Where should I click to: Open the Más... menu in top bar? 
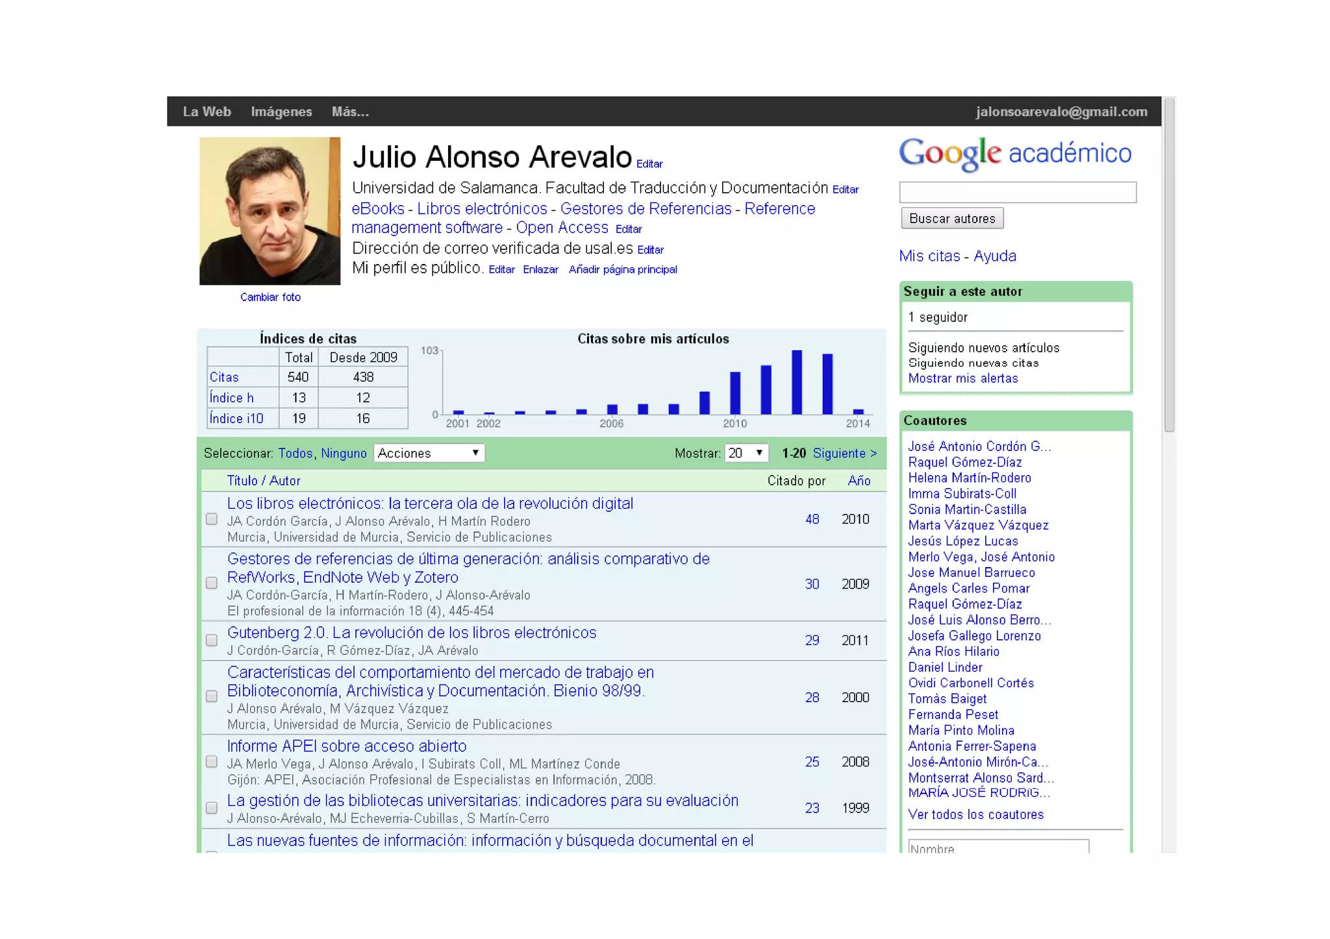(350, 112)
